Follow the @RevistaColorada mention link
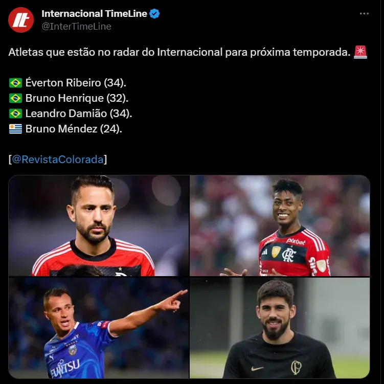The image size is (384, 384). pyautogui.click(x=58, y=160)
